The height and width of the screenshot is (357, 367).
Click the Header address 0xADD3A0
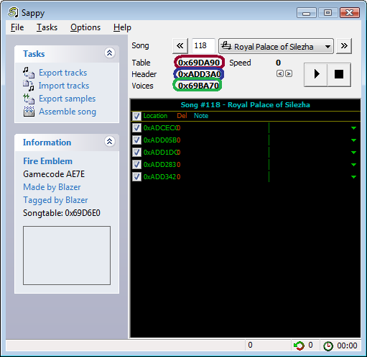click(200, 74)
